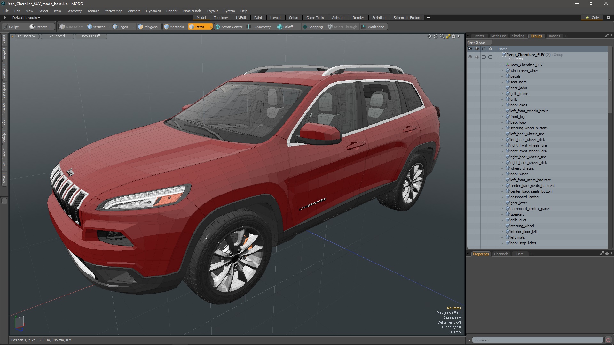Toggle visibility eye of Jeep_Cherokee_SUV group
614x345 pixels.
(470, 57)
